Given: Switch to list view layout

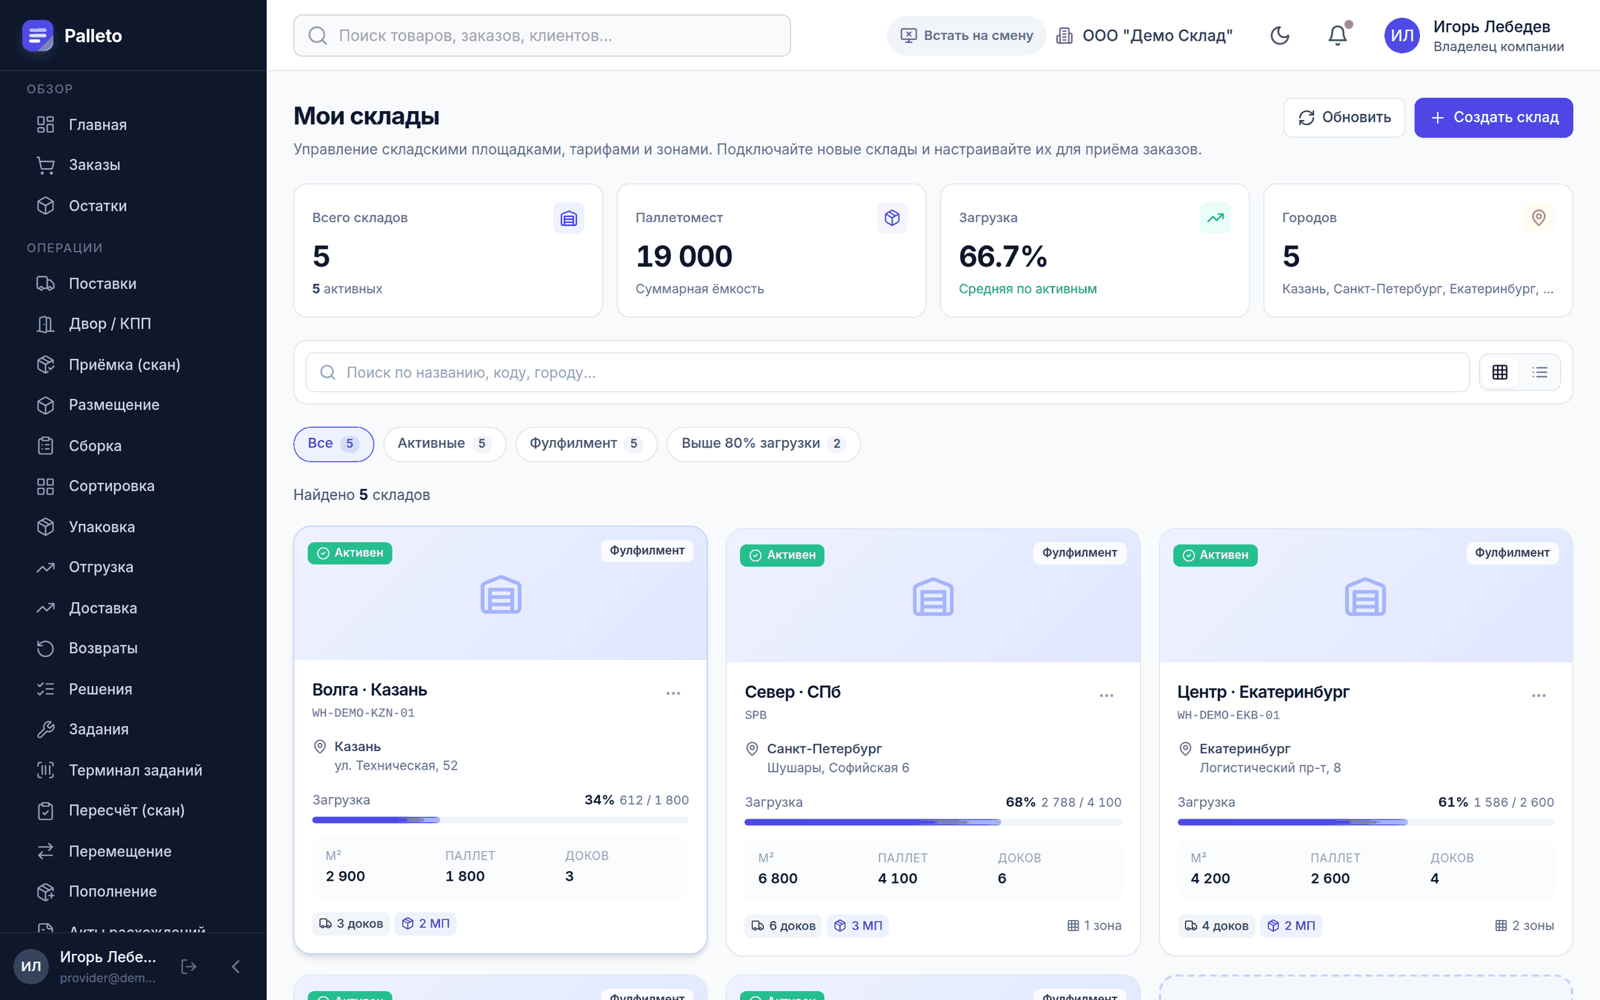Looking at the screenshot, I should tap(1540, 373).
